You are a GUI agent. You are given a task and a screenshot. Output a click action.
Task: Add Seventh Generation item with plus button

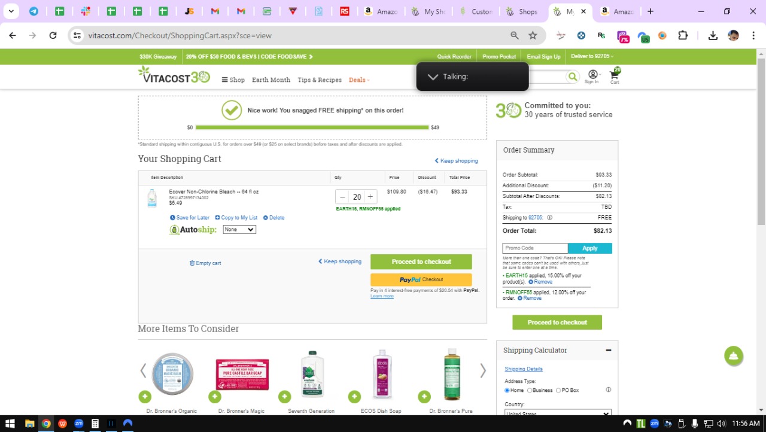pos(284,396)
